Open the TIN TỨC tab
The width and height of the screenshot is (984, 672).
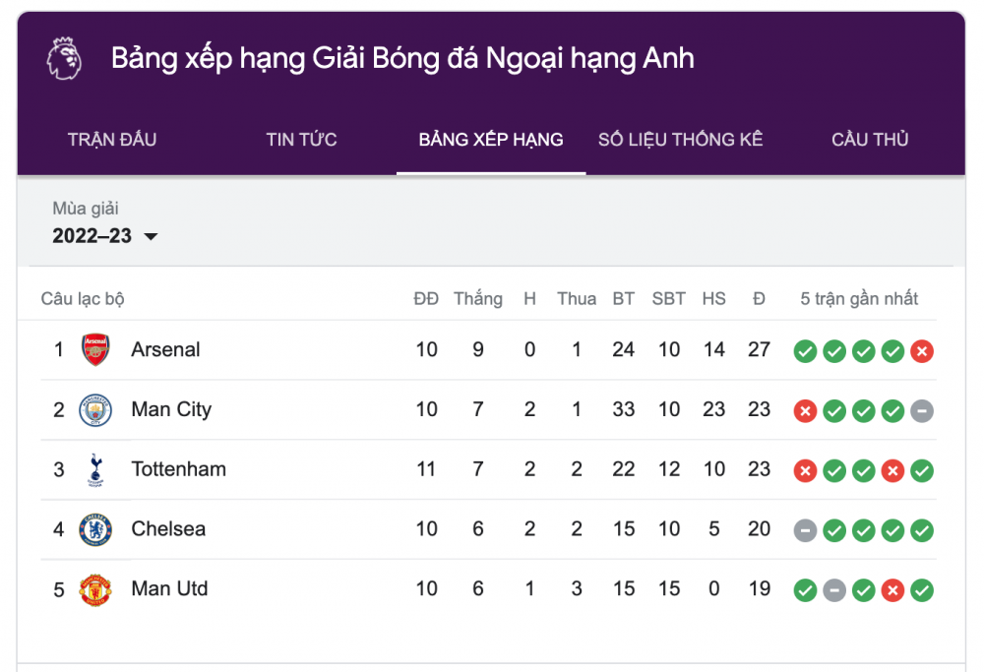coord(301,140)
